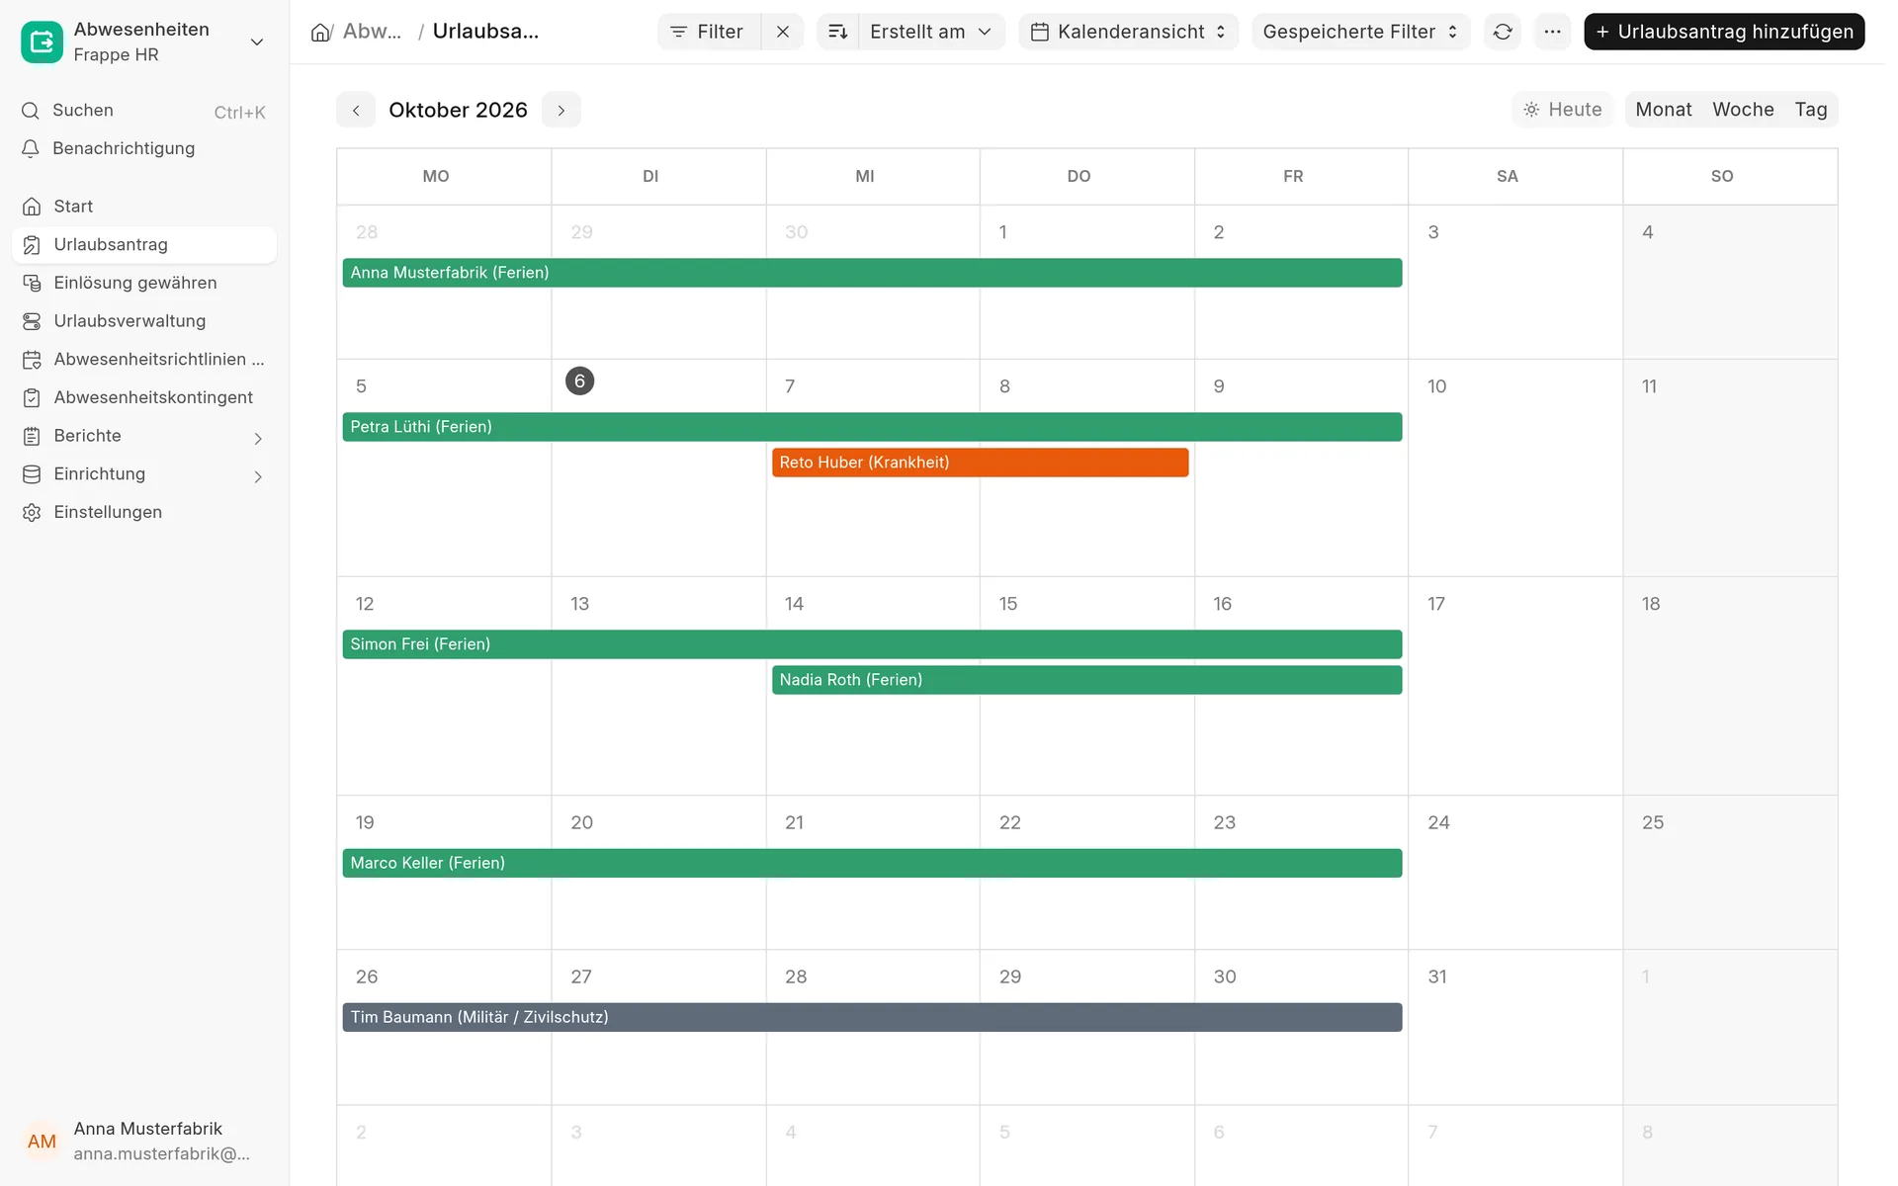Click the Urlaubsverwaltung sidebar icon
The image size is (1898, 1186).
point(32,321)
